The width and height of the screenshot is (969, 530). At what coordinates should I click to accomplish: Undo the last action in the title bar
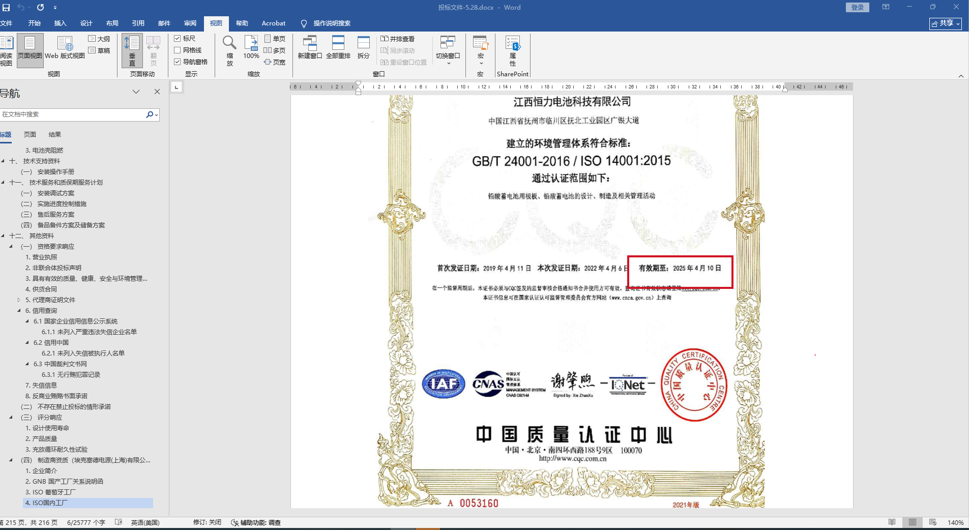click(21, 7)
